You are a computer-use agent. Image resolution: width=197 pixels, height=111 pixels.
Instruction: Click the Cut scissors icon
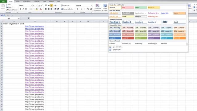click(7, 5)
